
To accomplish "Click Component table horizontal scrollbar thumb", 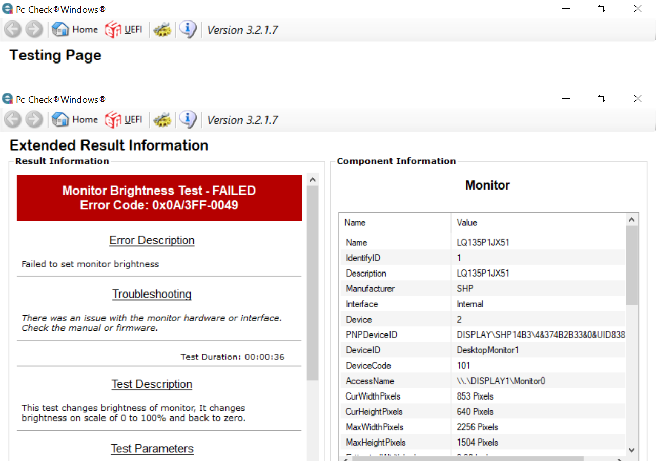I will click(468, 458).
